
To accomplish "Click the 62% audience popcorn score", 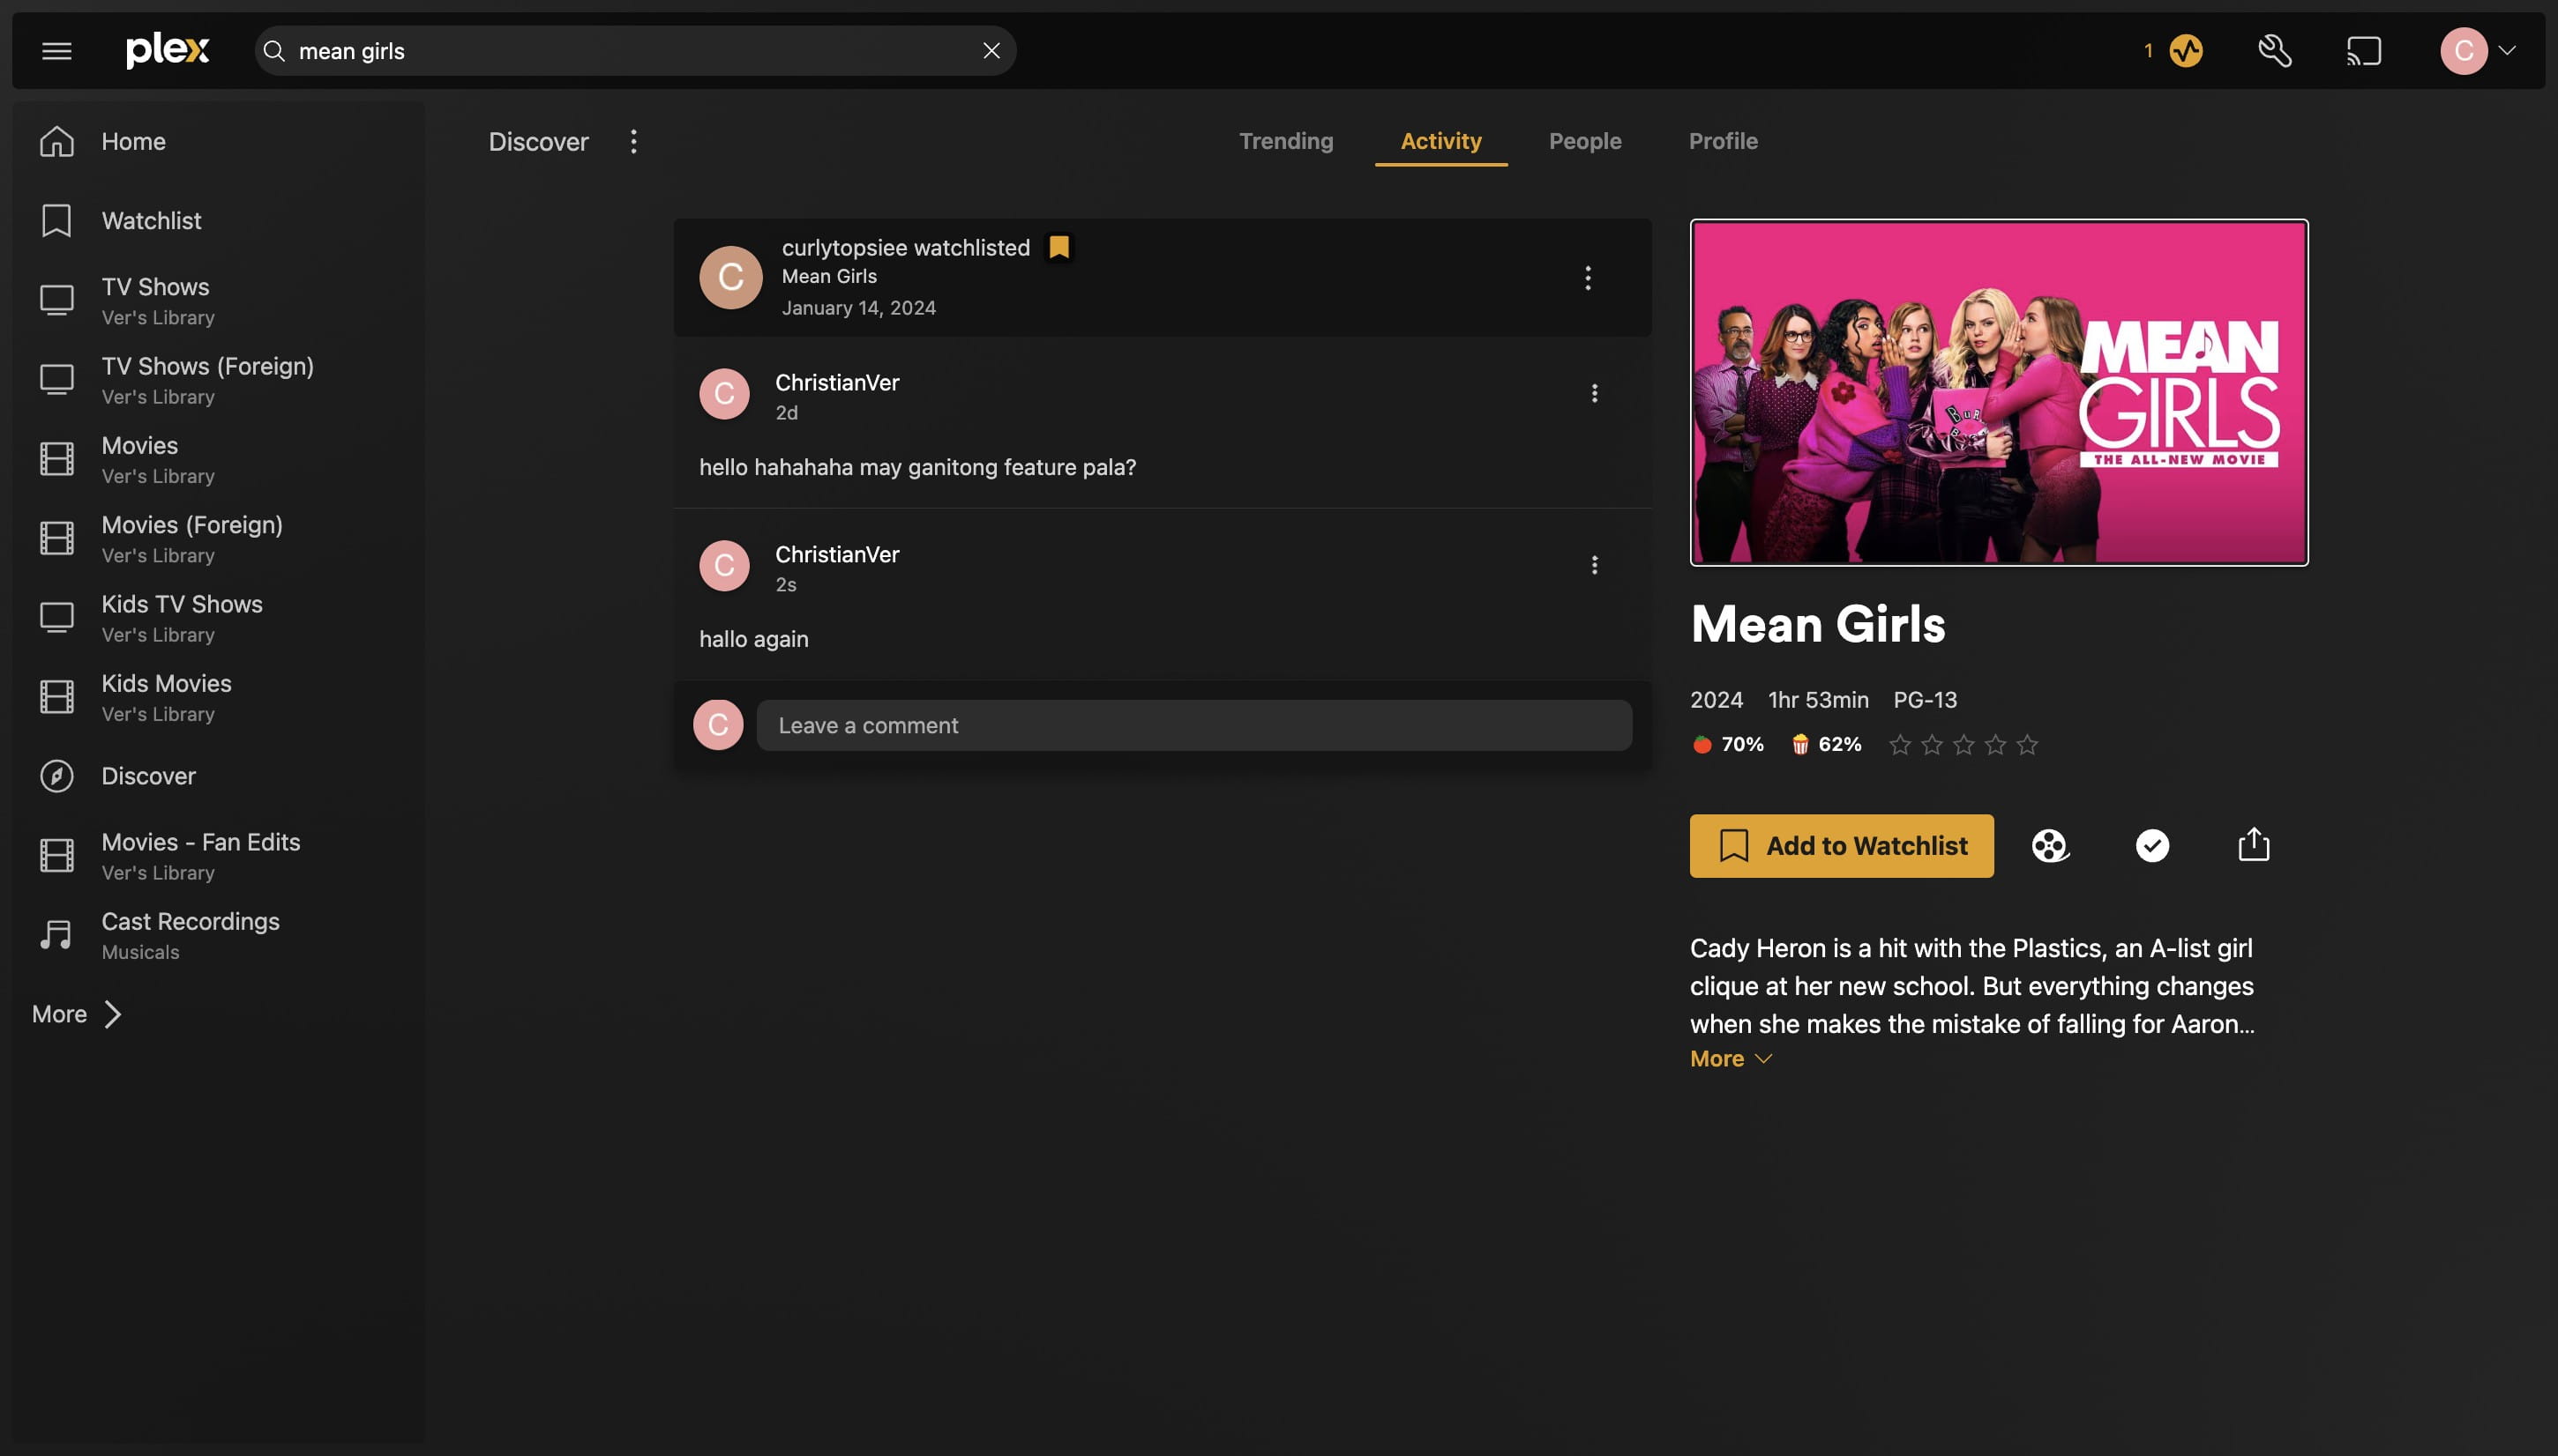I will [1827, 745].
